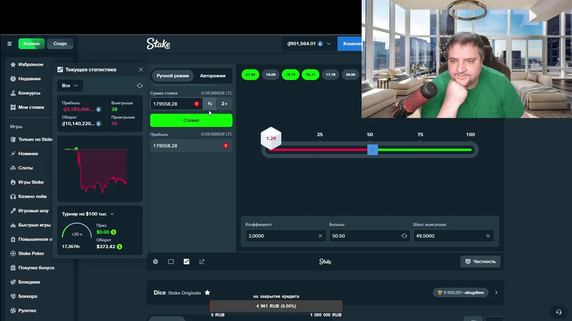Open support headset icon

pyautogui.click(x=559, y=312)
